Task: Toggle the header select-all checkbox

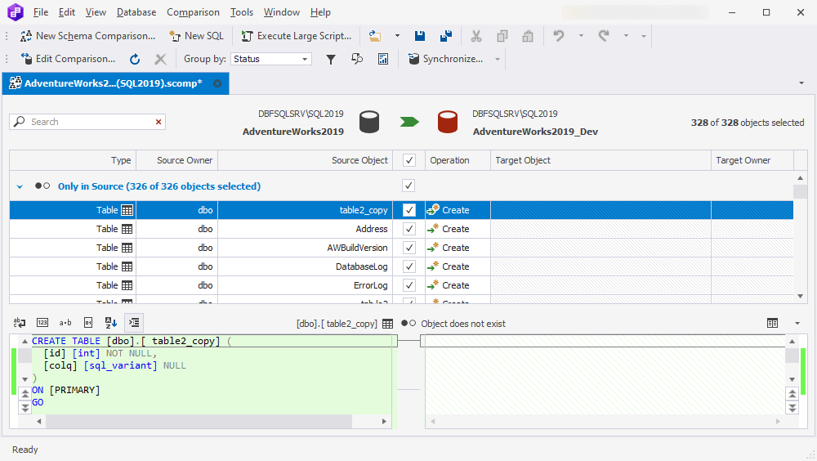Action: [x=409, y=160]
